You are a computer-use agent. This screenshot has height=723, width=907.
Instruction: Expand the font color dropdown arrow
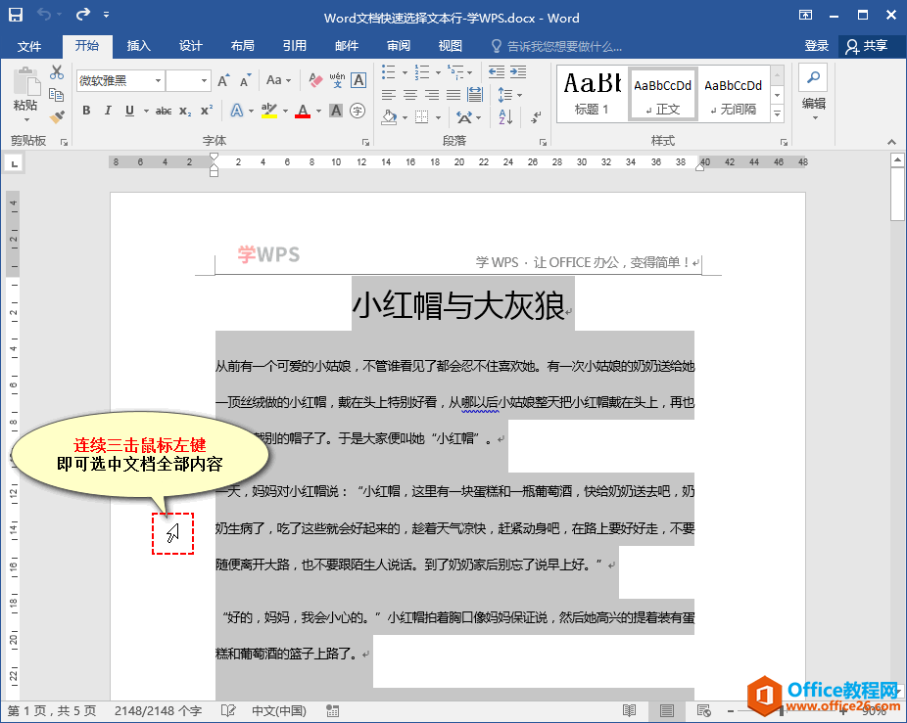317,109
